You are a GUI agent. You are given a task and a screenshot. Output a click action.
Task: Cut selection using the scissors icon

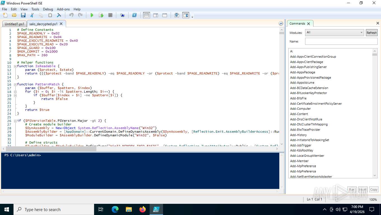[32, 15]
